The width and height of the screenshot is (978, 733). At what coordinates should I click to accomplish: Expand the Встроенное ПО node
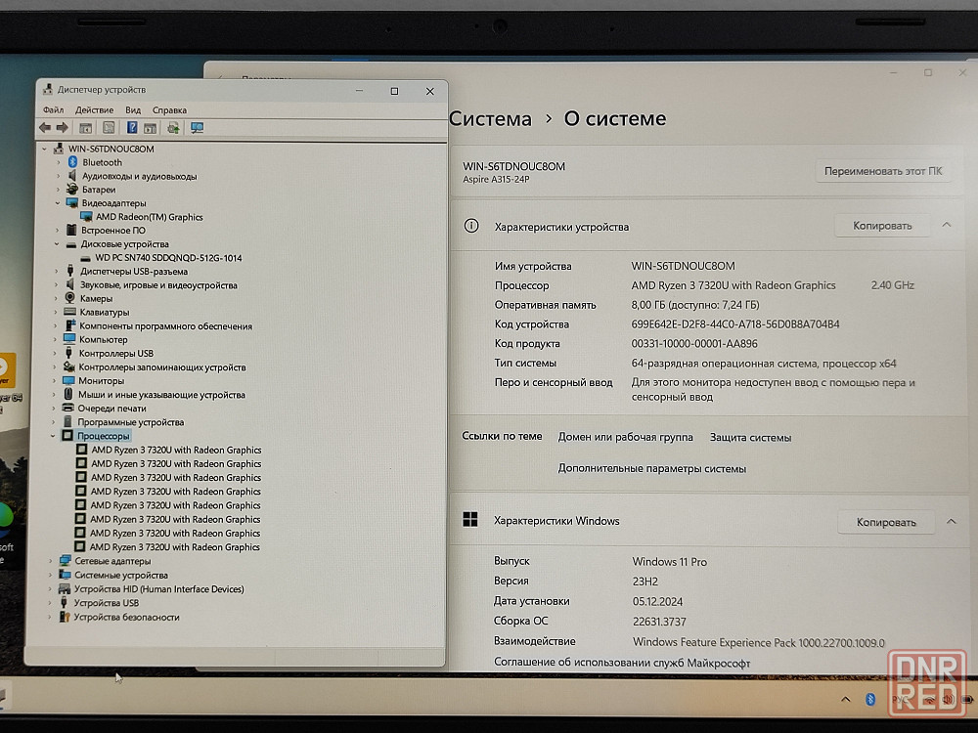58,231
